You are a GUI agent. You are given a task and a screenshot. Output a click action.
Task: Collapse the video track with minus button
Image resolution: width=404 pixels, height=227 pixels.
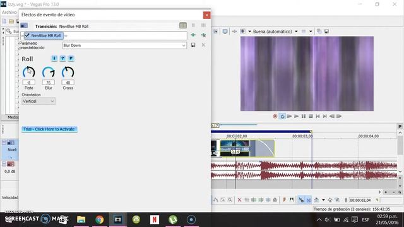[4, 143]
